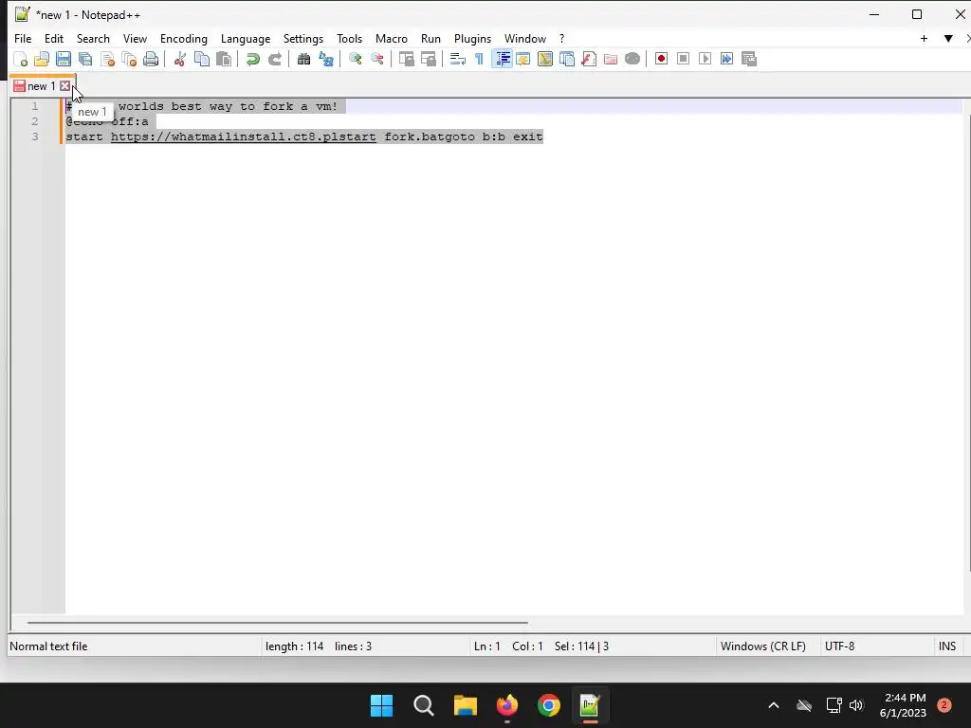Cut selection with the scissors icon
971x728 pixels.
point(179,59)
